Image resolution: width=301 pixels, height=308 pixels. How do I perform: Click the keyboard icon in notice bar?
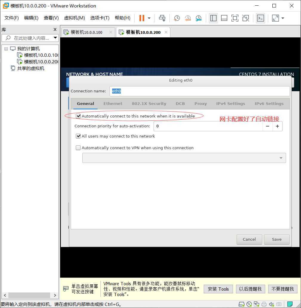[66, 289]
